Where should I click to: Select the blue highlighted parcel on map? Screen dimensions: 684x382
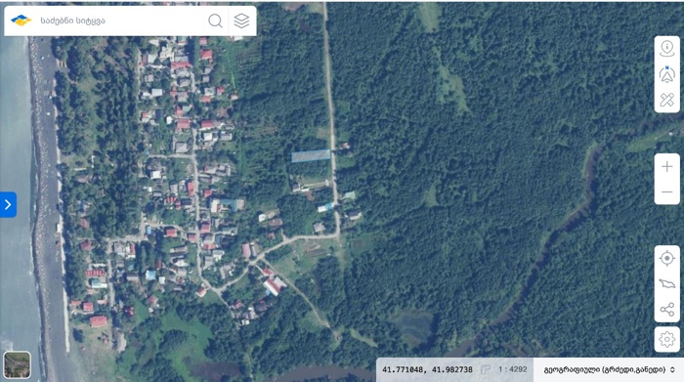pyautogui.click(x=311, y=155)
